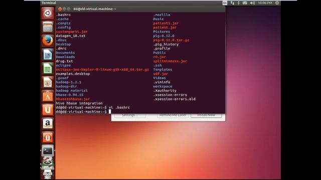
Task: Open LibreOffice Calc from the dock
Action: point(48,68)
